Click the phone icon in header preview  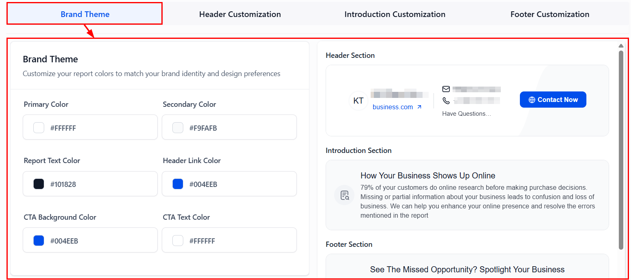pos(446,100)
